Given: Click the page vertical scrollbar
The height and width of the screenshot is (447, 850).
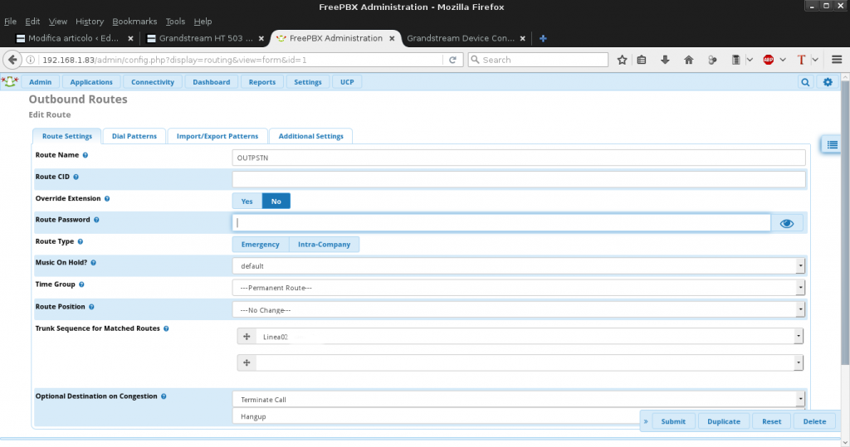Looking at the screenshot, I should 844,249.
